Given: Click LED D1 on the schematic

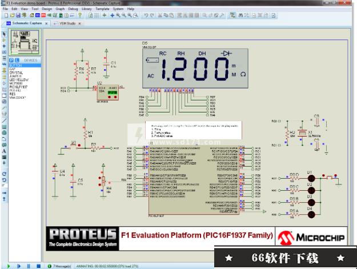Looking at the screenshot, I should pyautogui.click(x=311, y=178).
